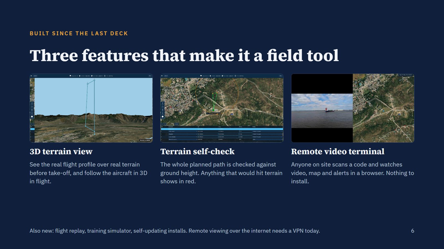The image size is (444, 249).
Task: Click the blue aircraft marker on the Remote video terminal map
Action: pyautogui.click(x=384, y=111)
